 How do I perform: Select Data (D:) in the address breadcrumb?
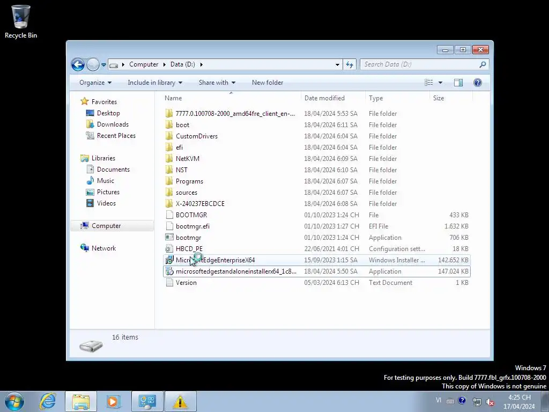pyautogui.click(x=182, y=64)
